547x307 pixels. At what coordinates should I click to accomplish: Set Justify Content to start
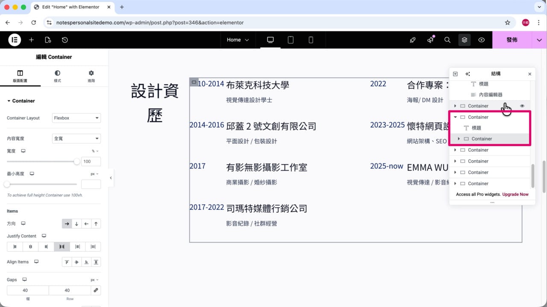15,246
